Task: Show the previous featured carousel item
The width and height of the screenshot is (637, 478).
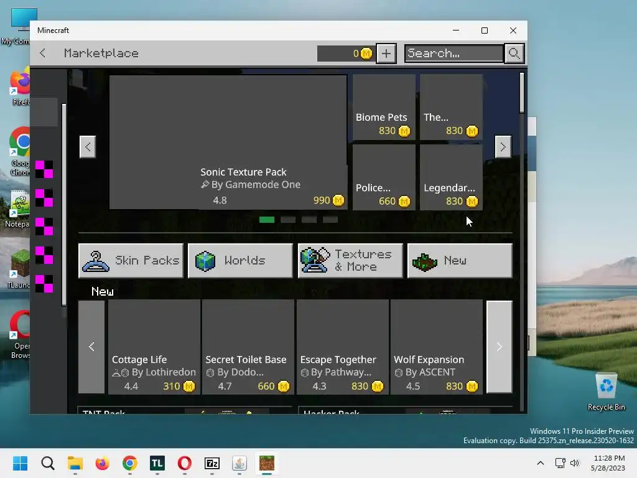Action: point(87,146)
